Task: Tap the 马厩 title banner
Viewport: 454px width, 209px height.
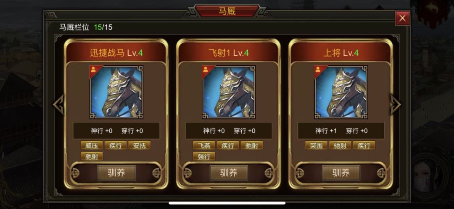Action: click(x=227, y=11)
